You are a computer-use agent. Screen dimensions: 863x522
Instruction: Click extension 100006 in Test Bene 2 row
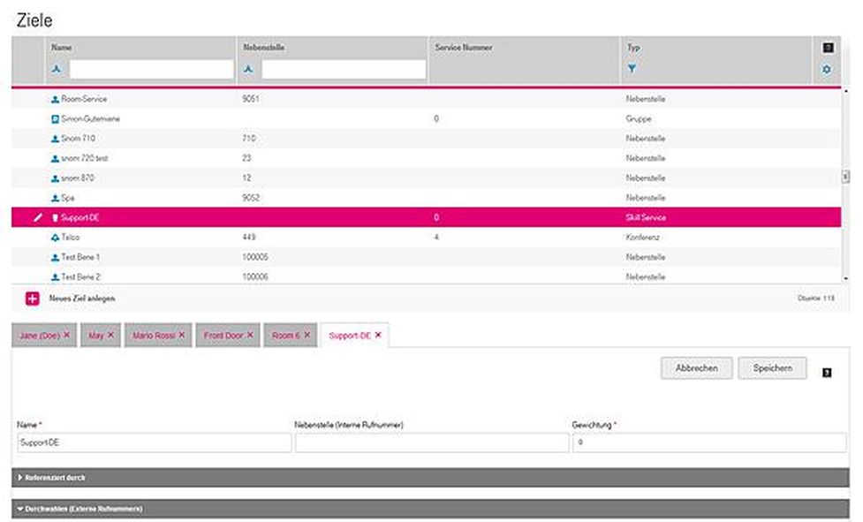(255, 277)
